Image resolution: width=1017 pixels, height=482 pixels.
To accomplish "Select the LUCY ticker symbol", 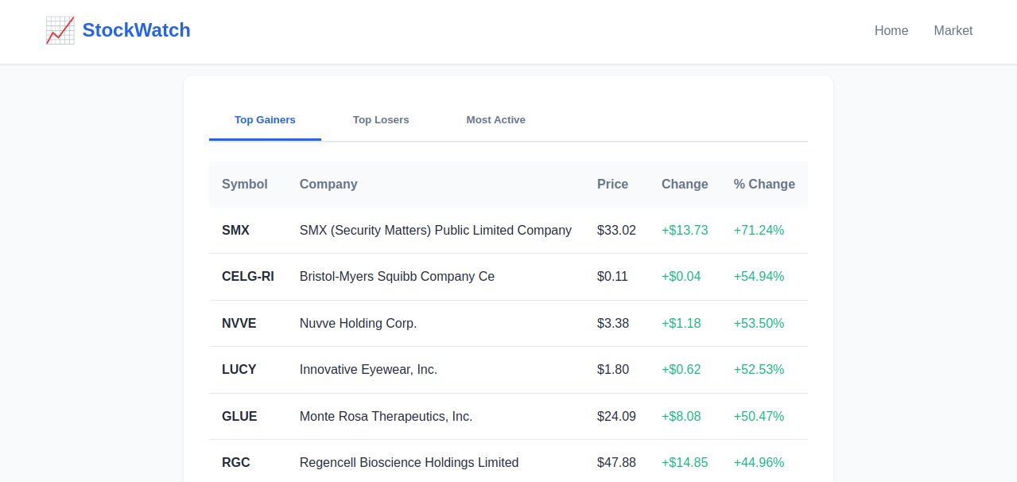I will coord(238,369).
